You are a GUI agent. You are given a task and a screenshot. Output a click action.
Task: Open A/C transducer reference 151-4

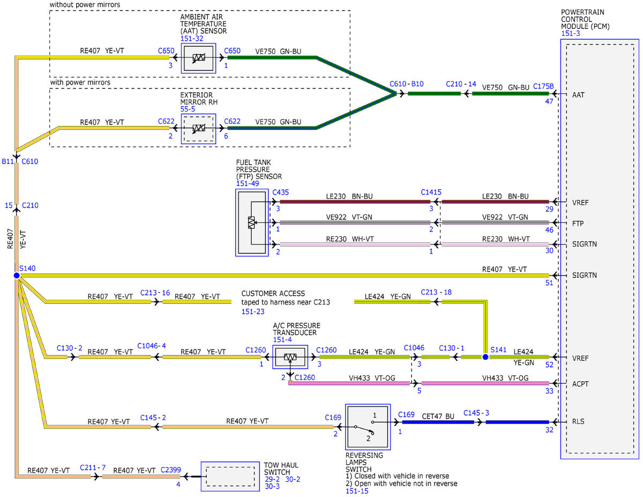click(x=282, y=339)
